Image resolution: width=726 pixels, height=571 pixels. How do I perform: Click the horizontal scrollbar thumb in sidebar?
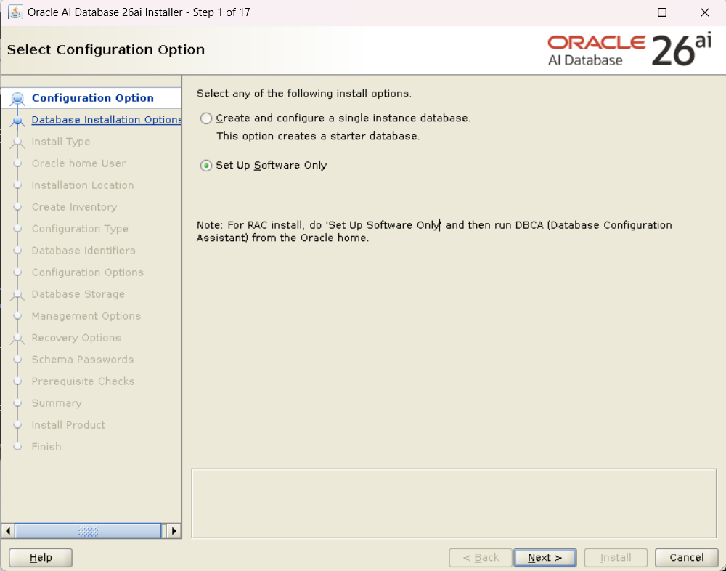click(x=88, y=530)
